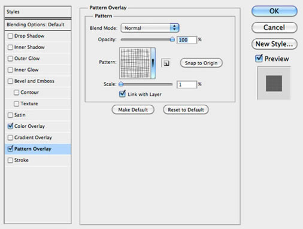This screenshot has height=229, width=303.
Task: Click the Cancel button
Action: coord(274,28)
